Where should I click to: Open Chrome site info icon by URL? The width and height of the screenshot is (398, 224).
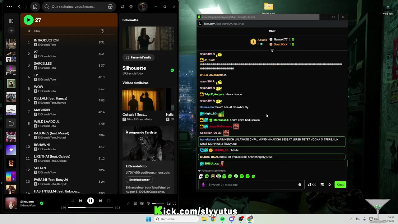(x=200, y=24)
